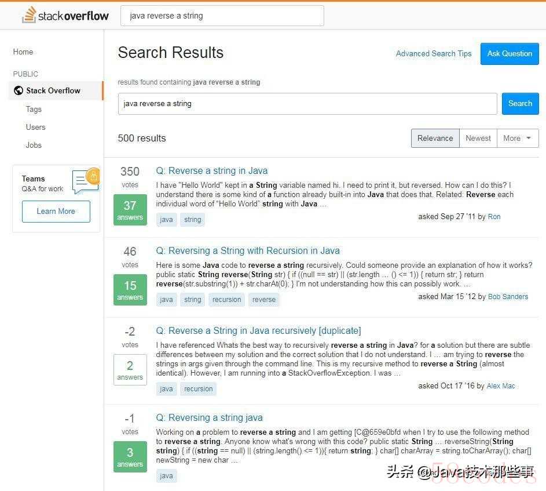Viewport: 546px width, 491px height.
Task: Click the 2 answers box
Action: pos(130,370)
